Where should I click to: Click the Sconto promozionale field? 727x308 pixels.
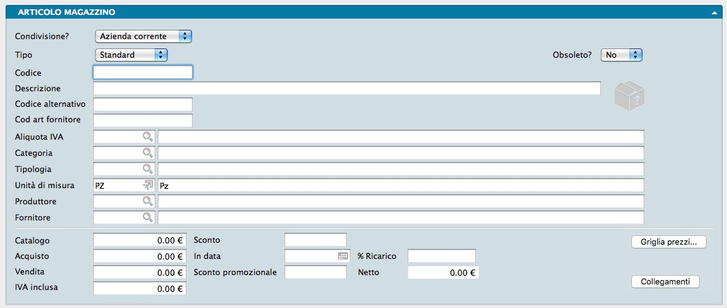coord(315,272)
